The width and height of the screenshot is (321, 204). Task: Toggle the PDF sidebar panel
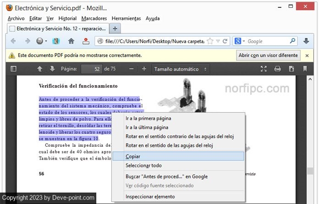point(13,69)
